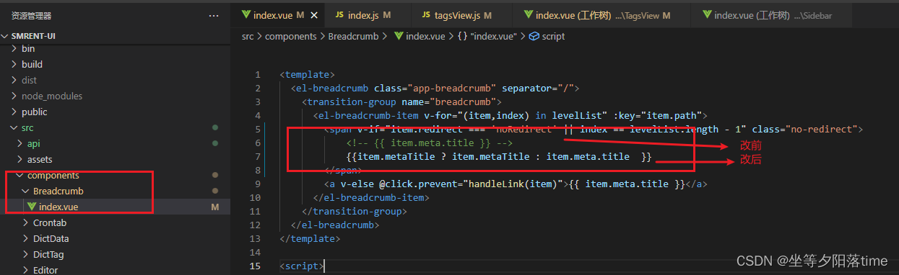The width and height of the screenshot is (899, 275).
Task: Click line number 1 in gutter
Action: 258,75
